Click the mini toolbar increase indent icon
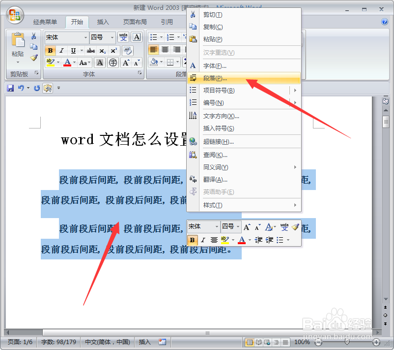Image resolution: width=394 pixels, height=350 pixels. pos(269,240)
